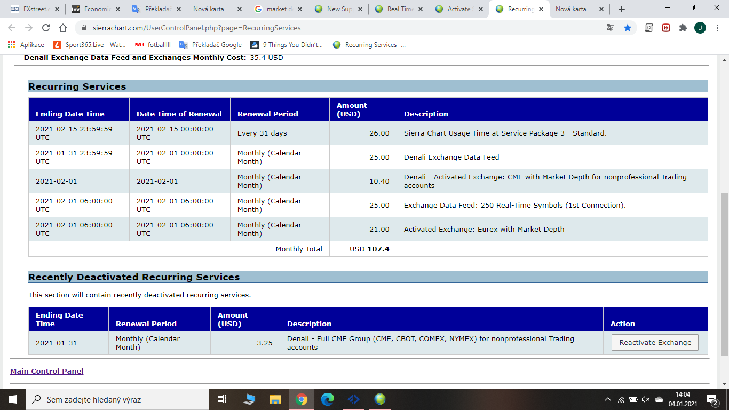Close the active Recurring tab
729x410 pixels.
(x=541, y=9)
